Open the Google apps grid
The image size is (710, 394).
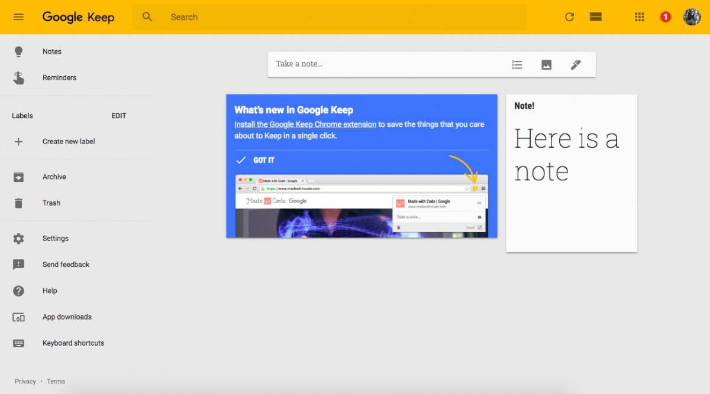coord(639,17)
